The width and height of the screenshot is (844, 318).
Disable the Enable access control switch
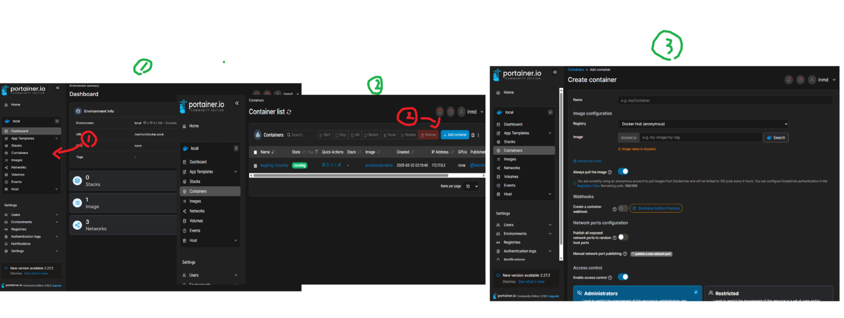623,277
